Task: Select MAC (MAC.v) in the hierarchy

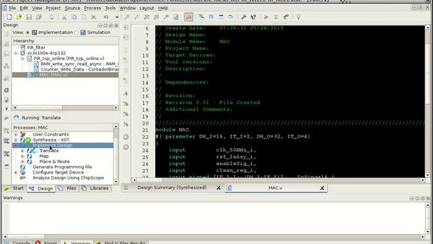Action: click(53, 75)
